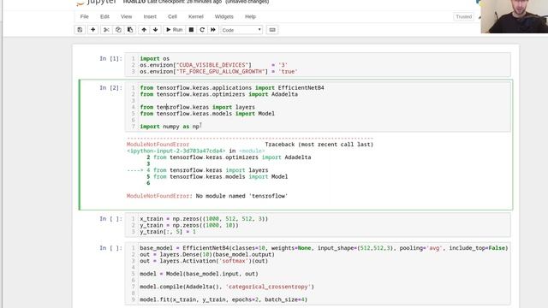
Task: Click the model.compile Adadelta line
Action: pos(227,287)
